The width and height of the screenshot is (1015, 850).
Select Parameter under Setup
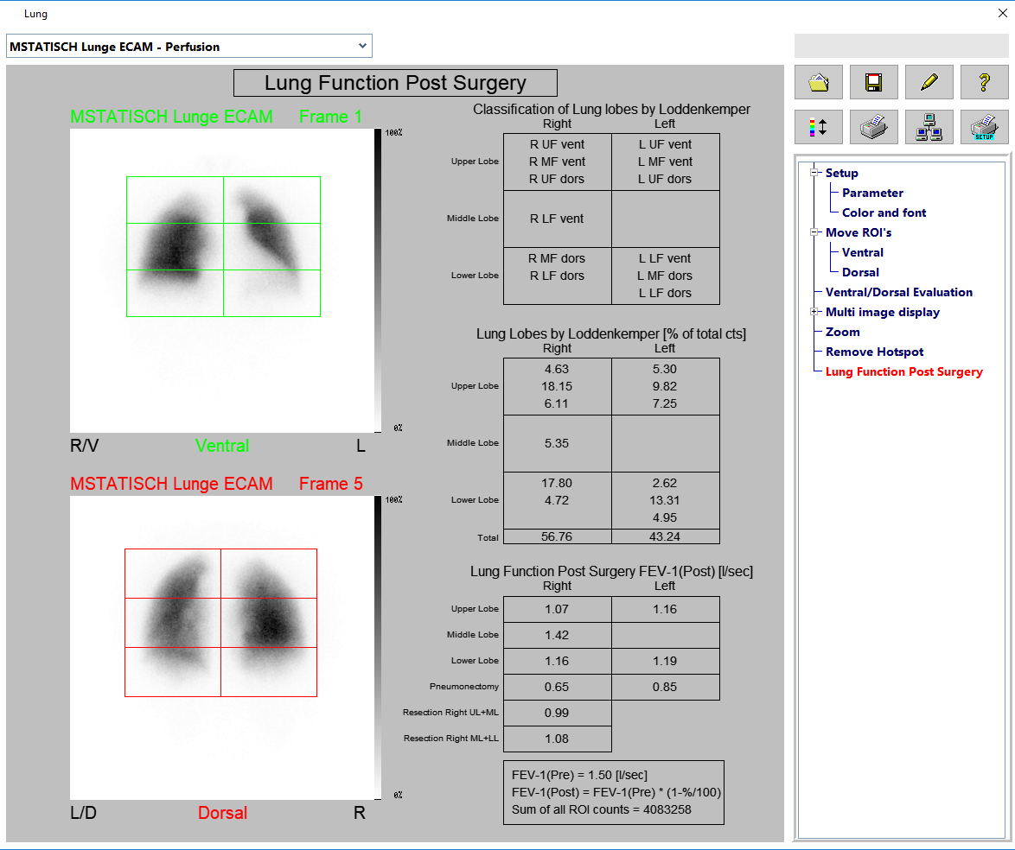[x=872, y=193]
